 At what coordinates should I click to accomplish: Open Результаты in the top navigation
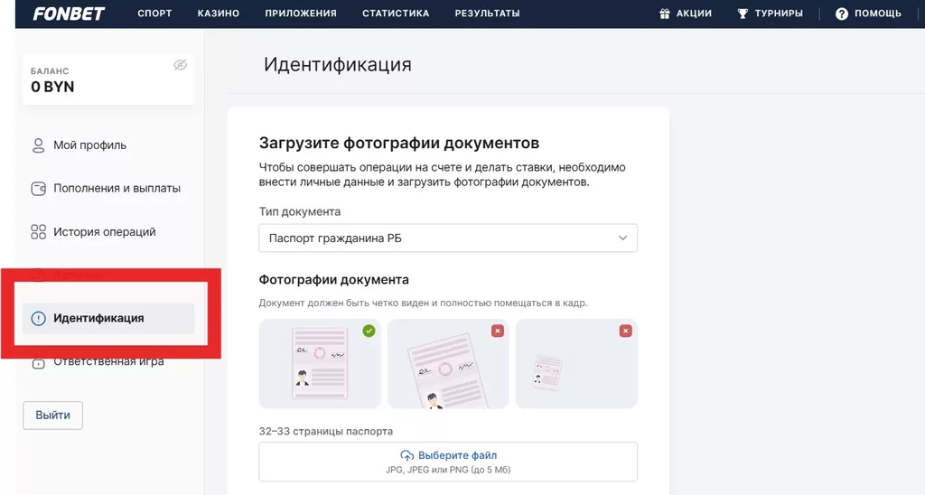tap(487, 13)
